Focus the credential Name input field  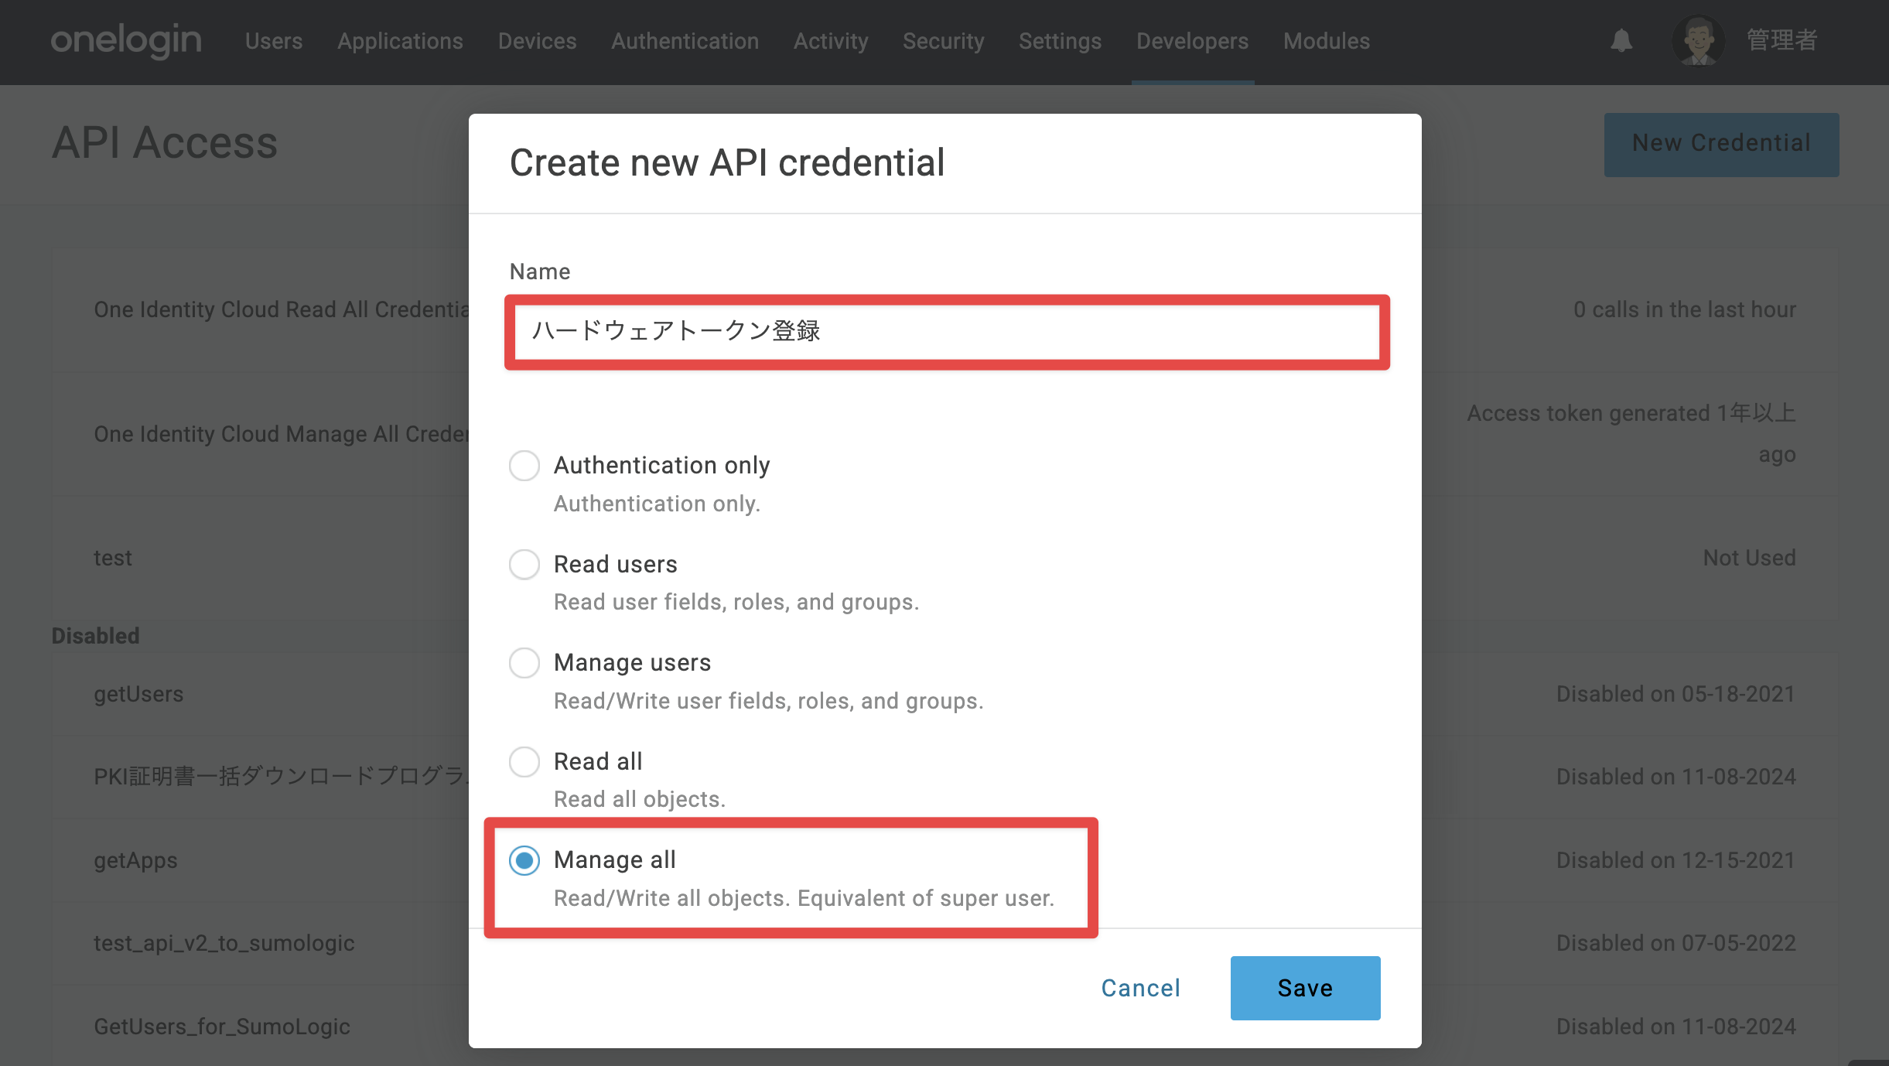coord(947,332)
